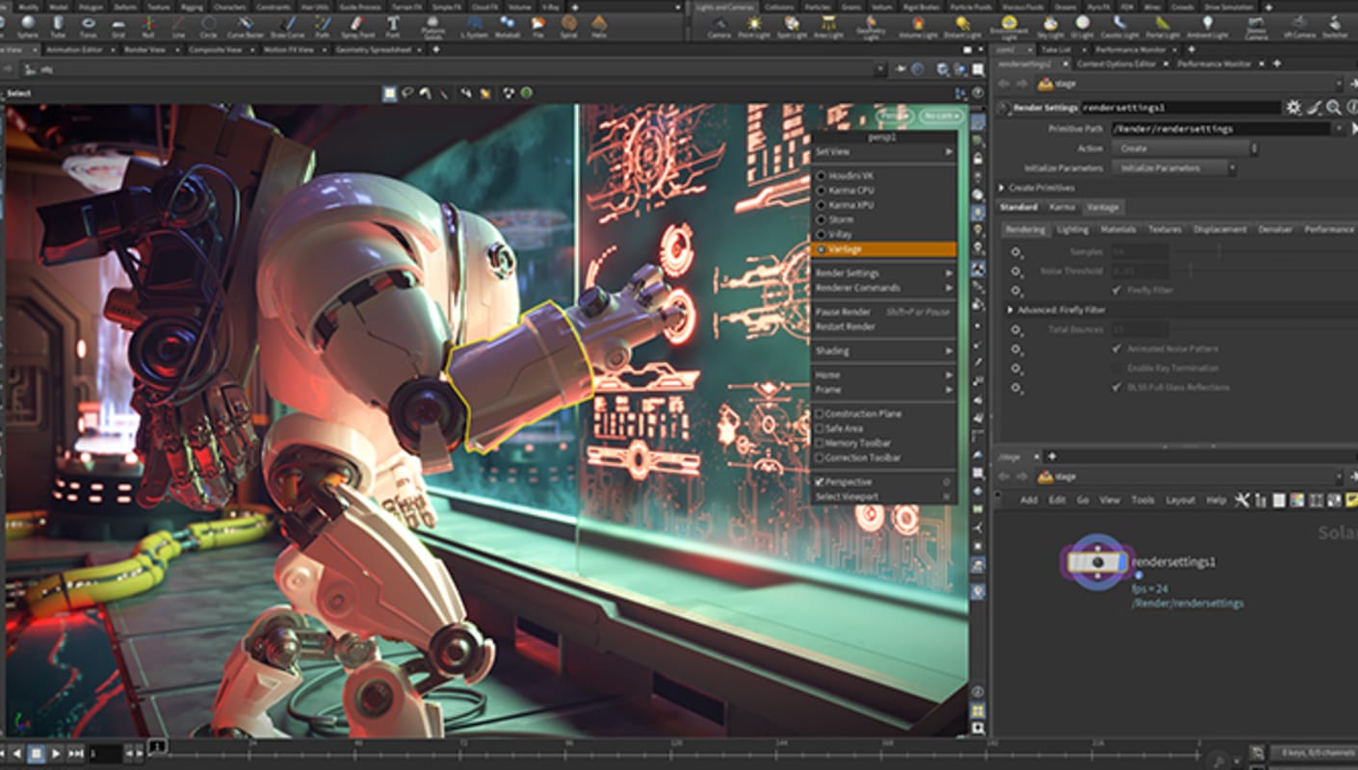Screen dimensions: 1358x770
Task: Switch to the Karma tab in Render Settings
Action: (1063, 207)
